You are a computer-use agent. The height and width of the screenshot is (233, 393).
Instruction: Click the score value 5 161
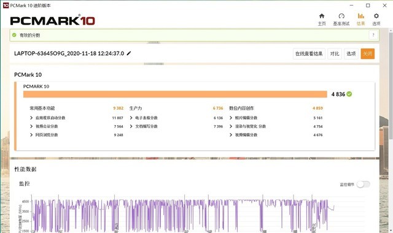tap(318, 118)
